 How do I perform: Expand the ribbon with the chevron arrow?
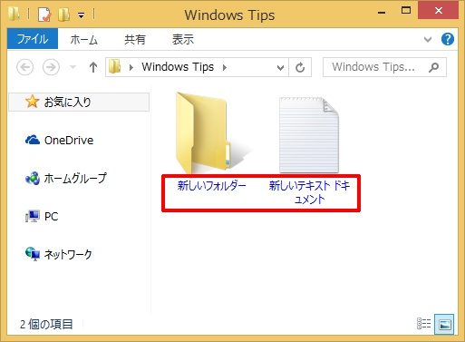[x=428, y=39]
